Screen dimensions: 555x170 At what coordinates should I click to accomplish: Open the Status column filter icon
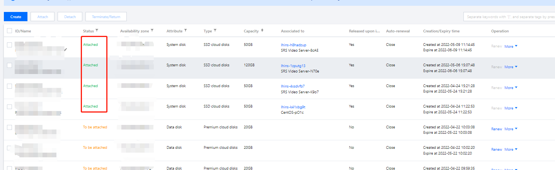97,30
